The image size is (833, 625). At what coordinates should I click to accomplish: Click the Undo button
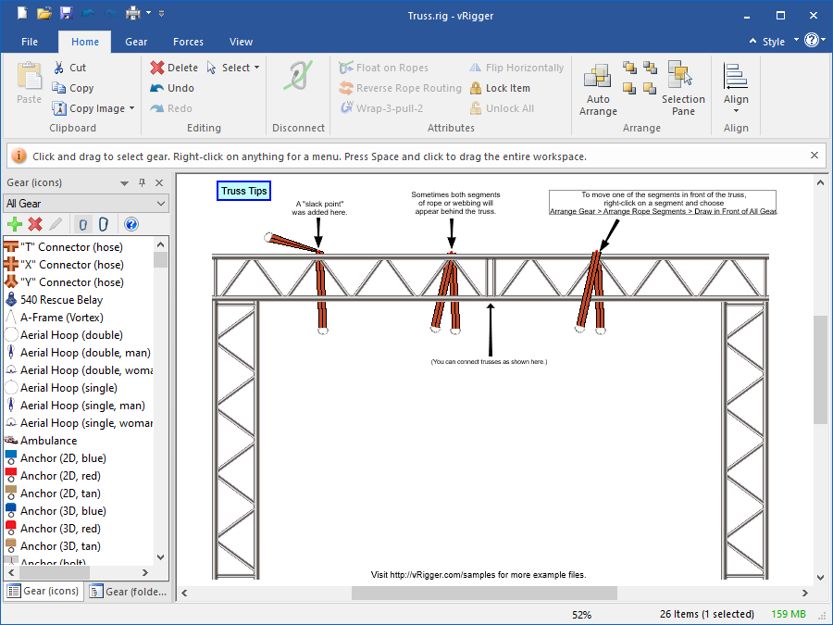[x=172, y=88]
